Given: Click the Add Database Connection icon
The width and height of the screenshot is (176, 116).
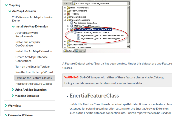Looking at the screenshot, I should tap(72, 23).
